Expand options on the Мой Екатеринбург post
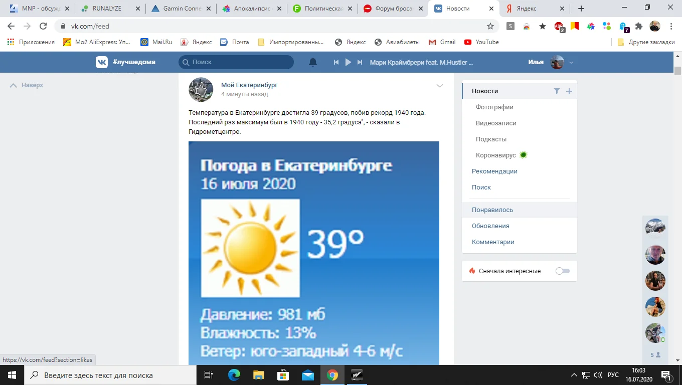Image resolution: width=682 pixels, height=385 pixels. [x=440, y=86]
